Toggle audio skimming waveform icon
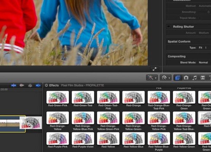The width and height of the screenshot is (211, 152). 22,85
